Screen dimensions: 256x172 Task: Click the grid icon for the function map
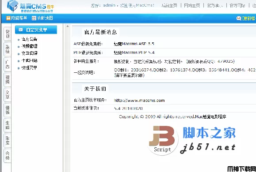[x=34, y=18]
